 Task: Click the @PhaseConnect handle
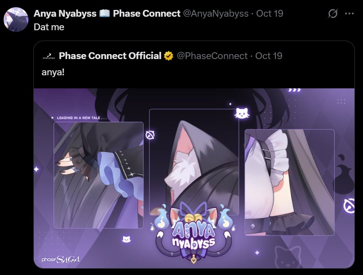coord(212,56)
